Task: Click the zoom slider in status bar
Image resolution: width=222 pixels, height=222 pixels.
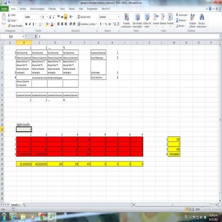Action: tap(211, 210)
